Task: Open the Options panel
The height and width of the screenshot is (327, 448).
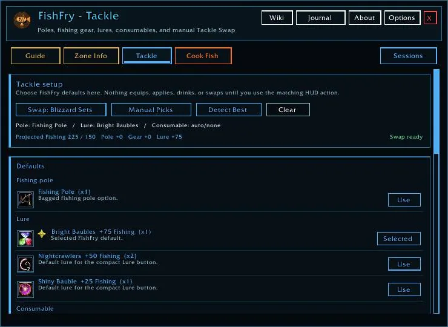Action: (402, 18)
